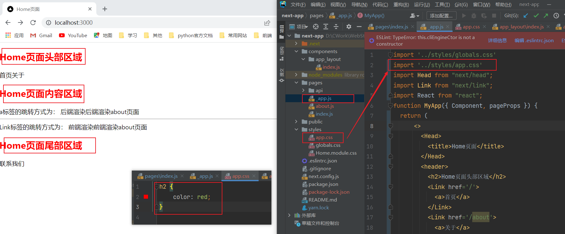Image resolution: width=565 pixels, height=234 pixels.
Task: Close the app_layout\index.js editor tab
Action: [548, 27]
